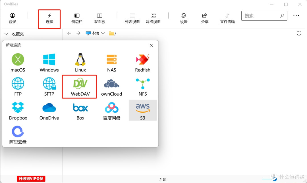Screen dimensions: 307x183
Task: Choose OneDrive as connection type
Action: click(x=49, y=111)
